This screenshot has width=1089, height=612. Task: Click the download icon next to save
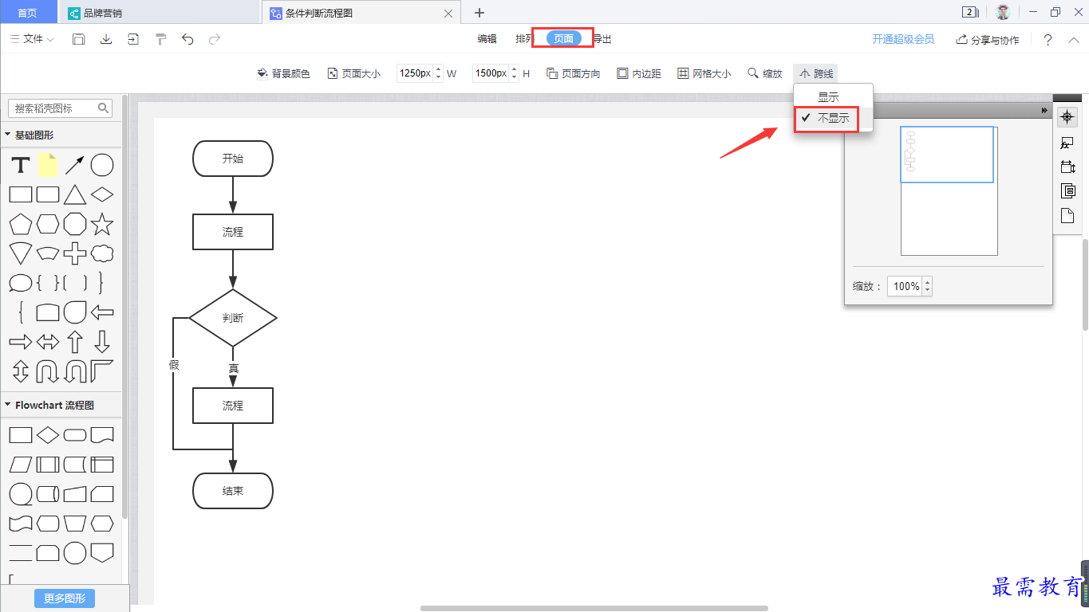point(106,39)
